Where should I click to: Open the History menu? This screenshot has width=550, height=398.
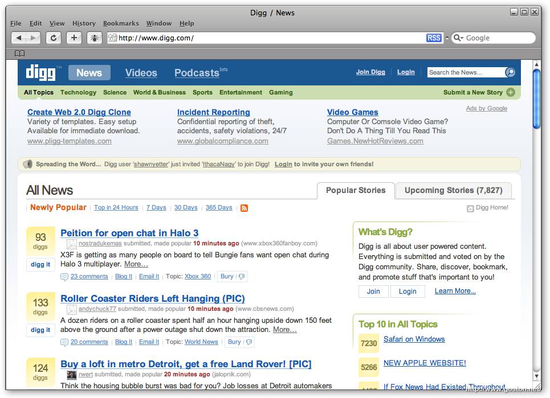pos(84,23)
